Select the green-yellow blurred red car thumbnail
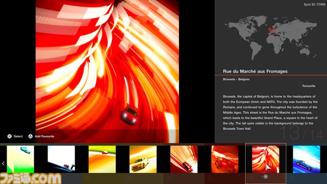This screenshot has height=184, width=327. pos(102,159)
